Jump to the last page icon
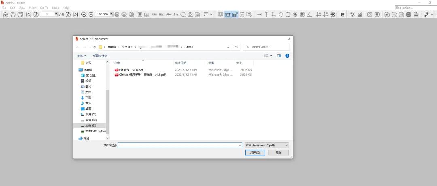Screen dimensions: 437x186 click(x=75, y=15)
